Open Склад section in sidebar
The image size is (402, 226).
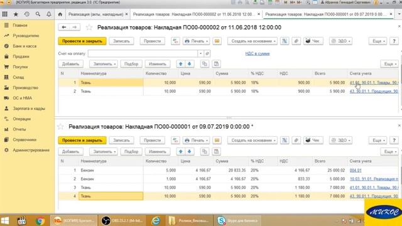coord(18,77)
